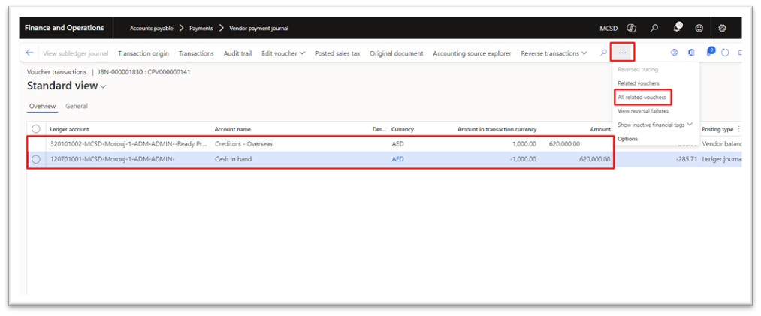Open the Audit trail
Viewport: 761px width, 316px height.
[238, 53]
